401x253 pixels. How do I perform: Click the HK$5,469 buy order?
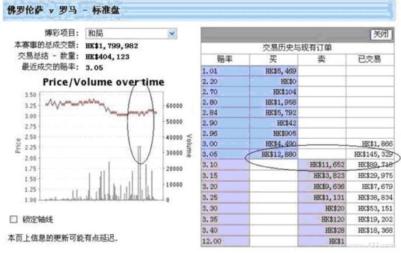273,70
